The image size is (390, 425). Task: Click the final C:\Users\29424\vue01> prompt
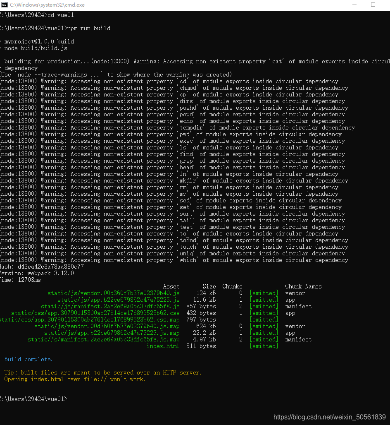[33, 399]
